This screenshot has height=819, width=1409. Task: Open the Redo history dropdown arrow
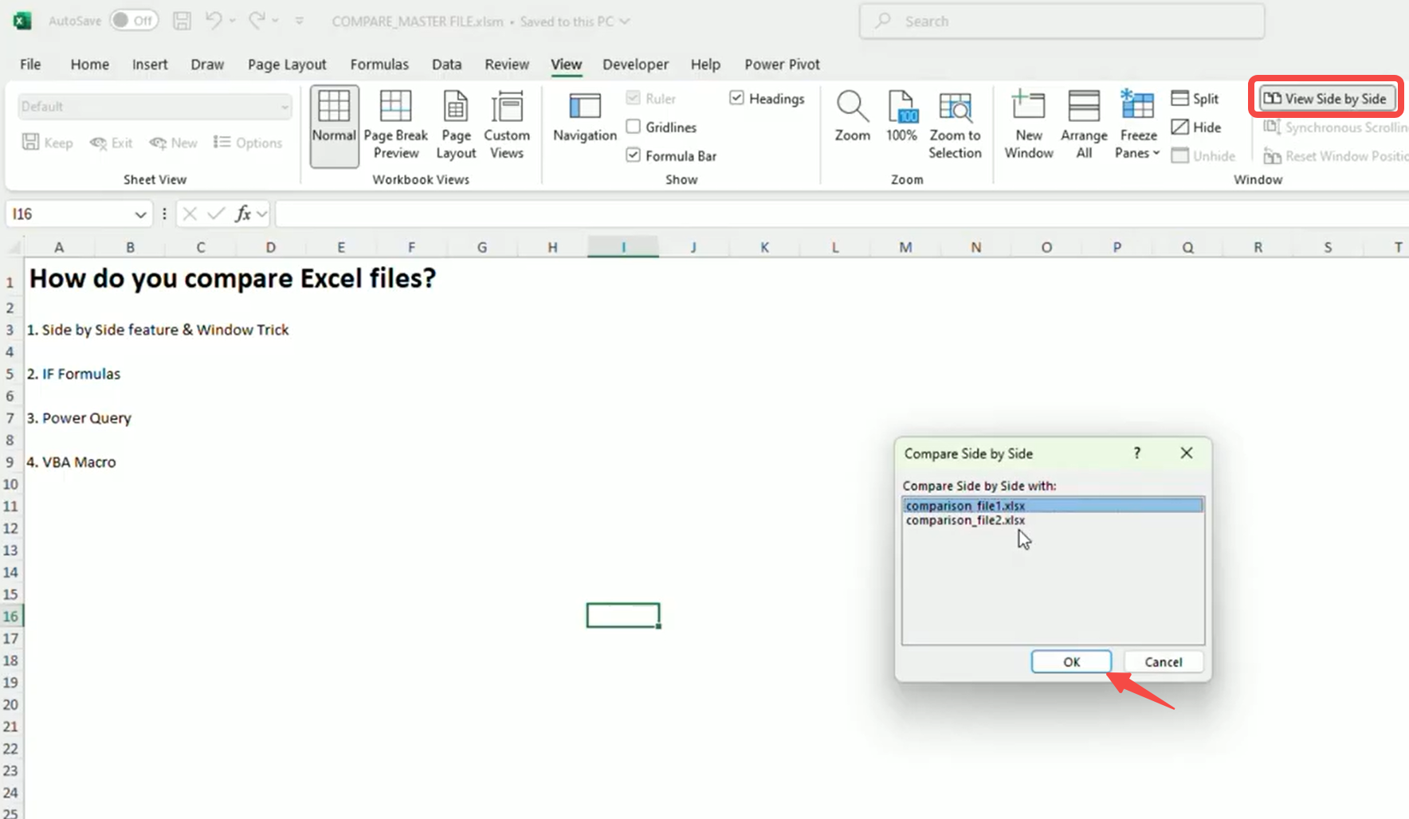point(276,21)
